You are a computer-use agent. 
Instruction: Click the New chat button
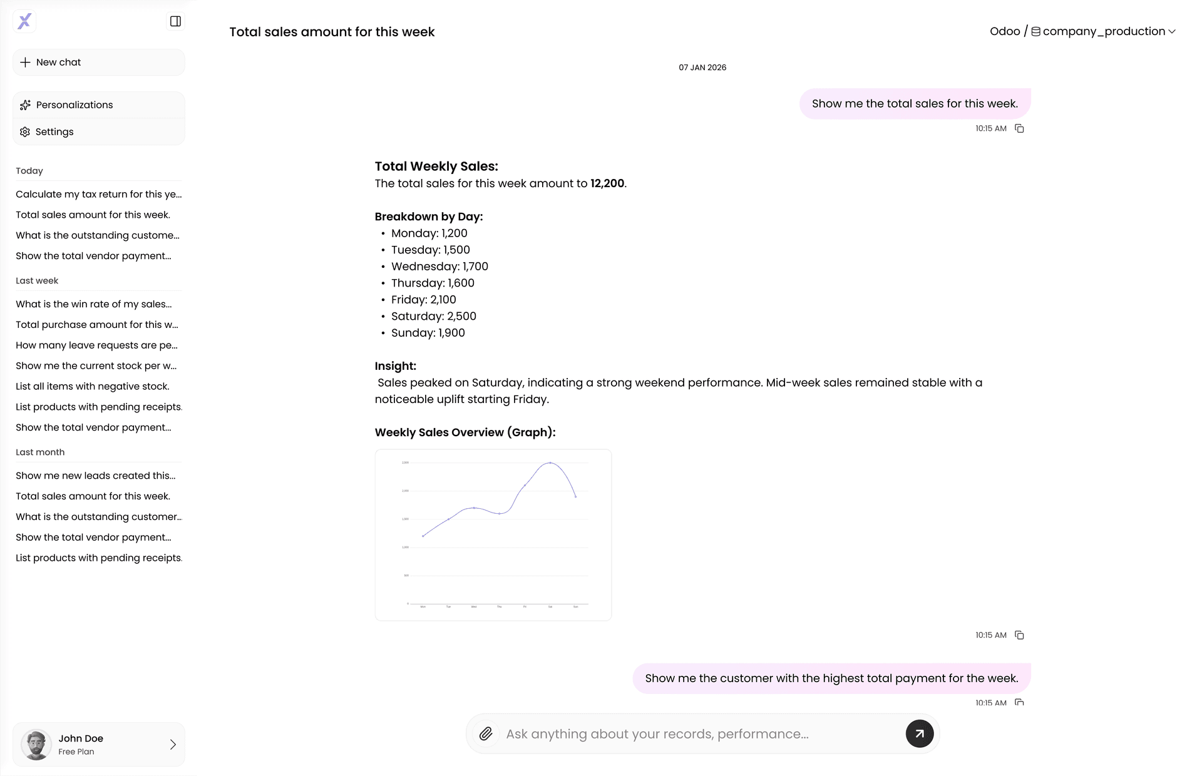point(98,63)
